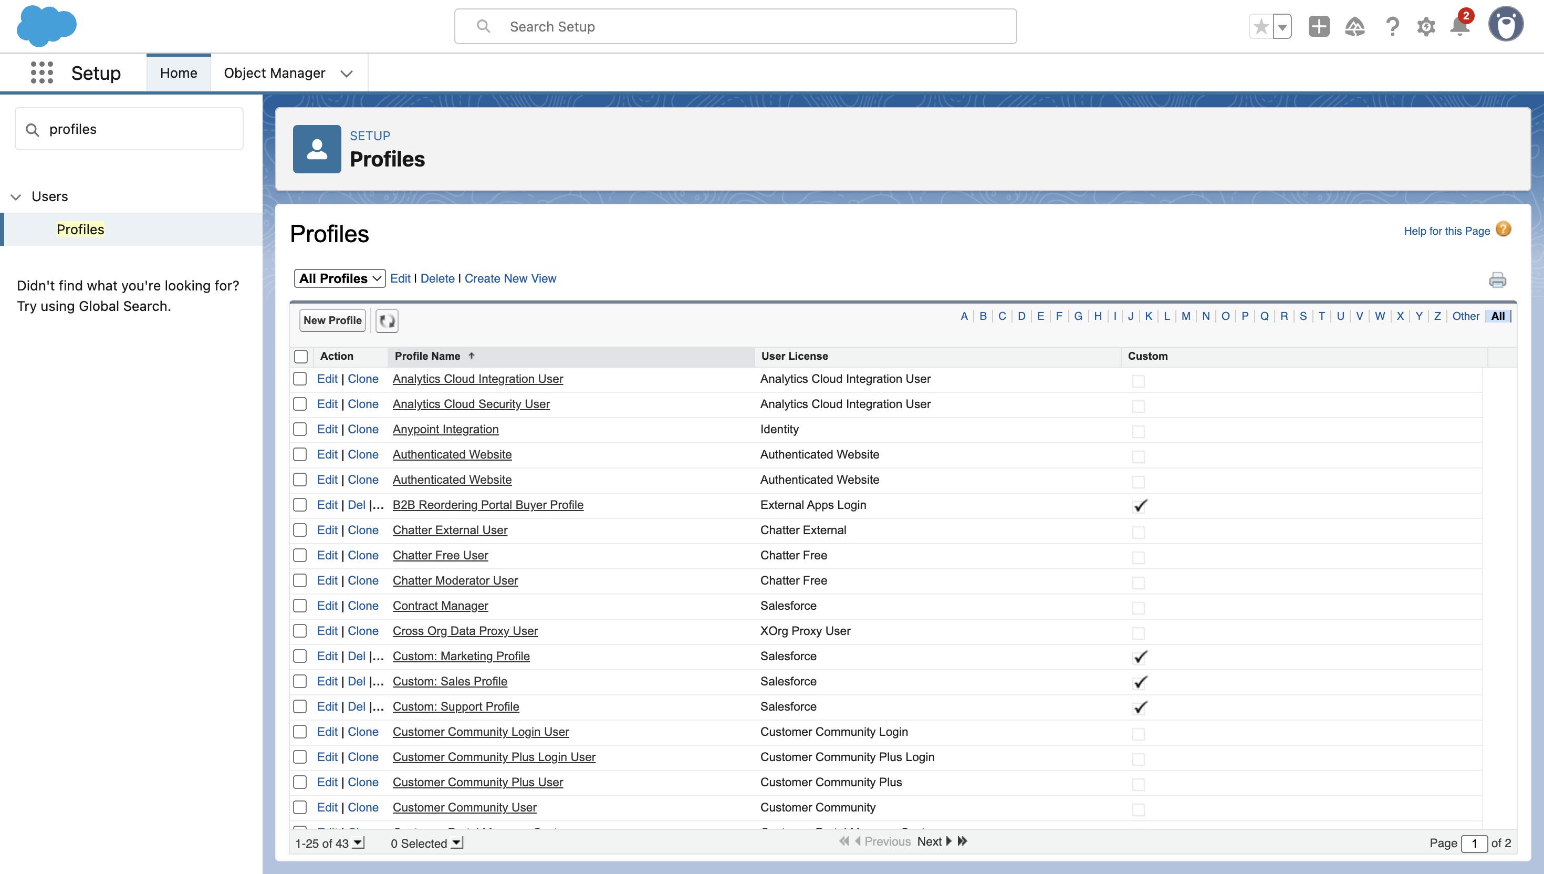1544x874 pixels.
Task: Open the Custom: Sales Profile link
Action: (450, 681)
